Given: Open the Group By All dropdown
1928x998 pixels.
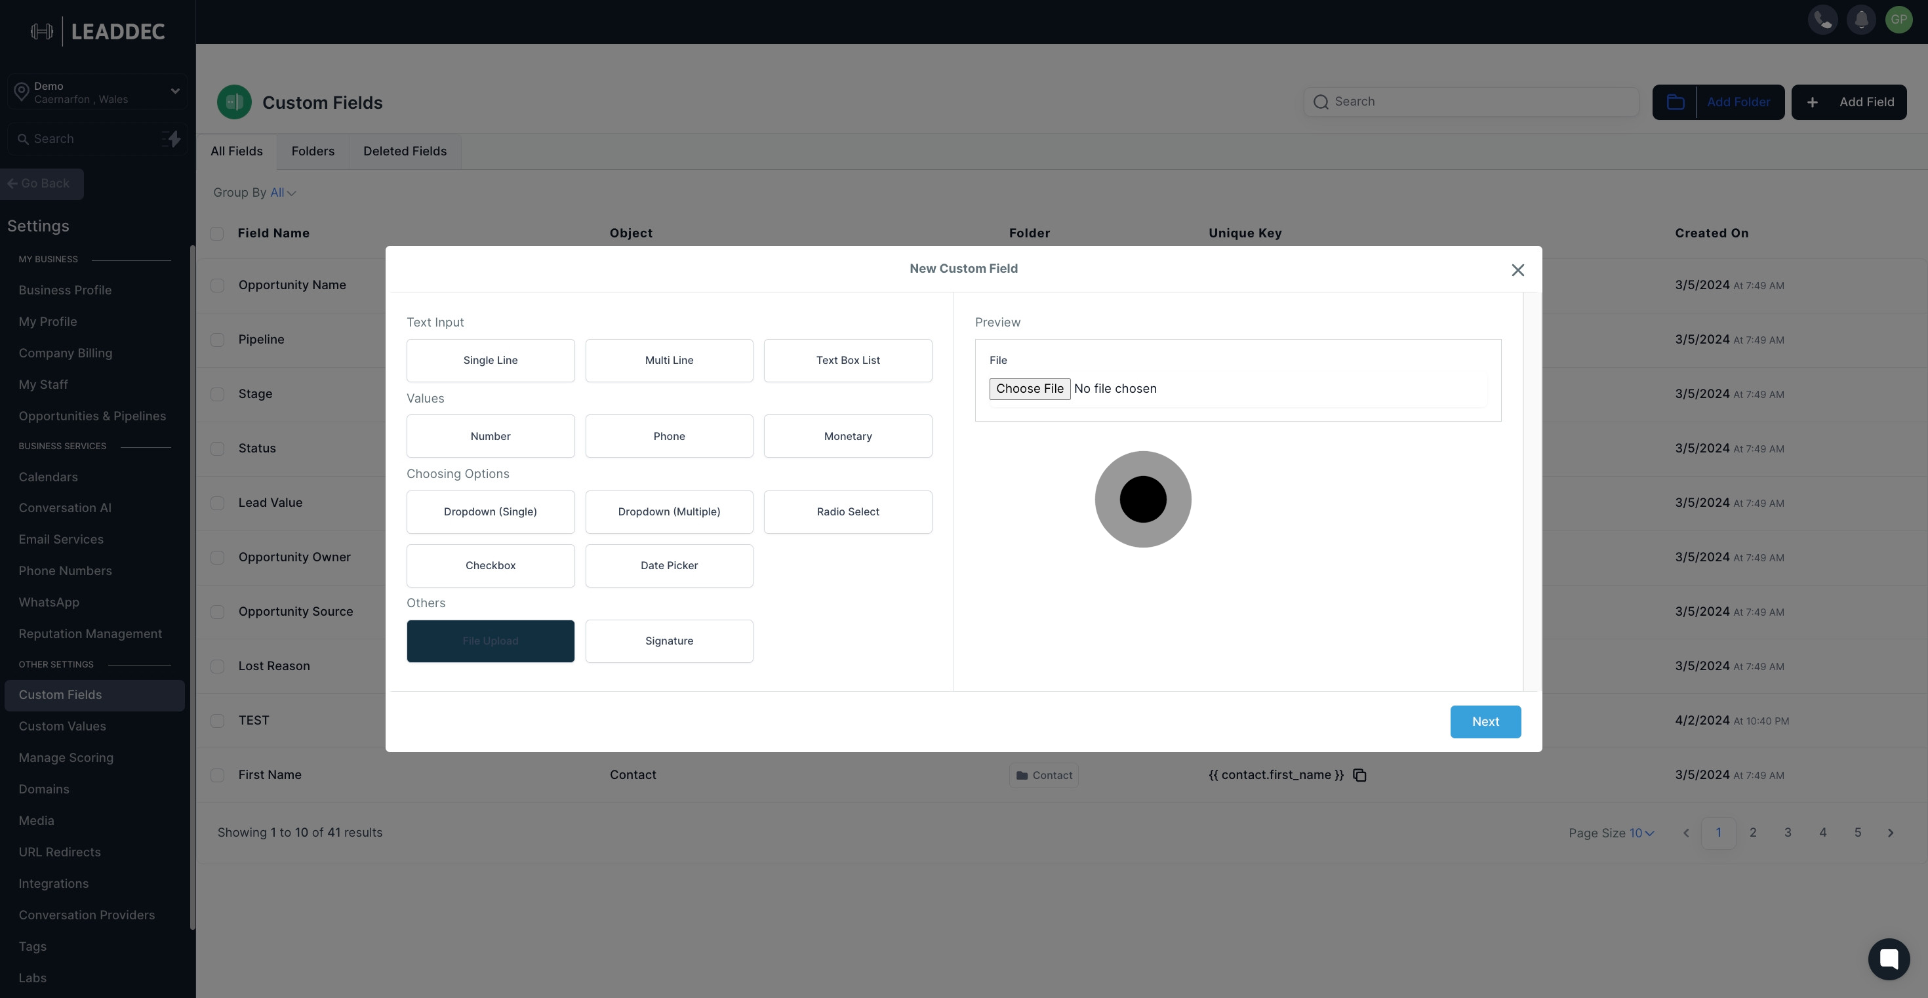Looking at the screenshot, I should click(x=282, y=193).
